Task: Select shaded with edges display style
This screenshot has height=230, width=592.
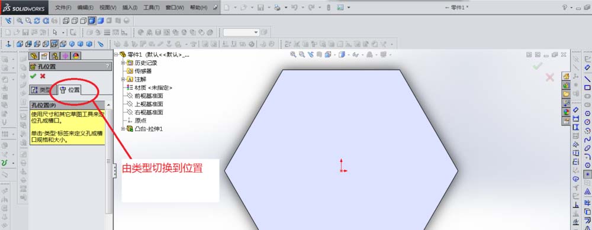Action: [92, 20]
